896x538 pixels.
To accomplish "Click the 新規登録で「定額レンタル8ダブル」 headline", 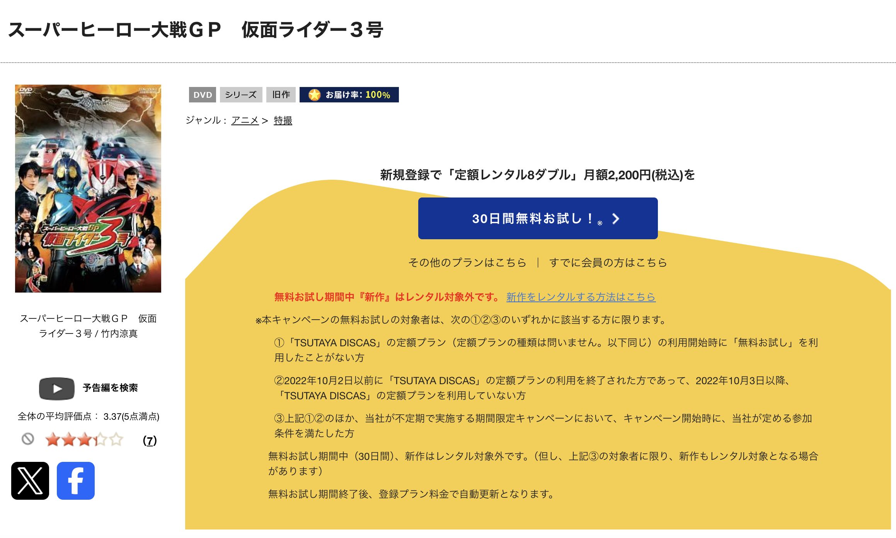I will [538, 175].
